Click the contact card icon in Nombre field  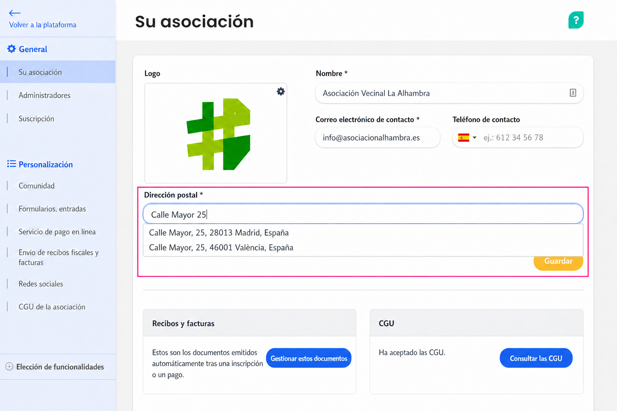point(573,93)
